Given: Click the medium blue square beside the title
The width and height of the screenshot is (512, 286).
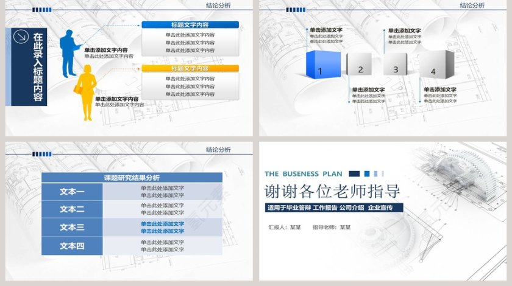Looking at the screenshot, I should pyautogui.click(x=367, y=174).
